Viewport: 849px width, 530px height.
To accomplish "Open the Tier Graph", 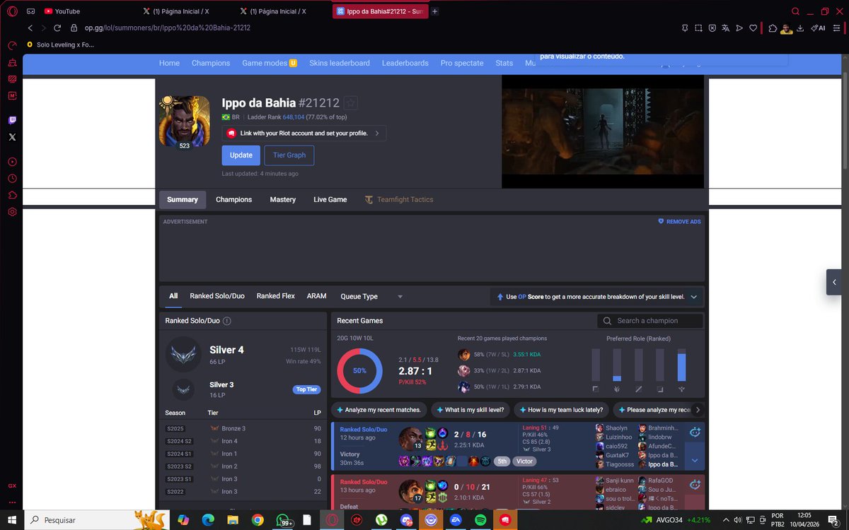I will (x=289, y=155).
